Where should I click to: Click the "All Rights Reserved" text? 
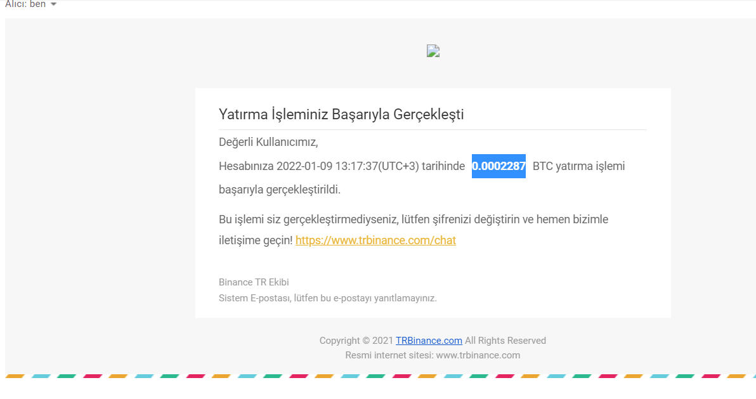(505, 341)
